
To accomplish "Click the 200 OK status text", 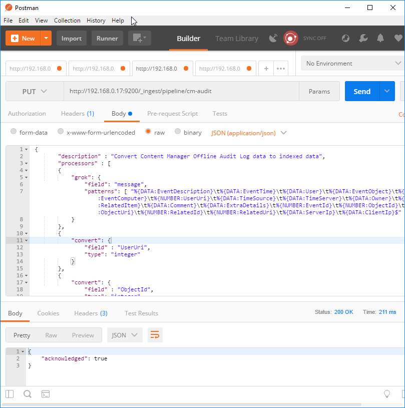I will [x=343, y=312].
